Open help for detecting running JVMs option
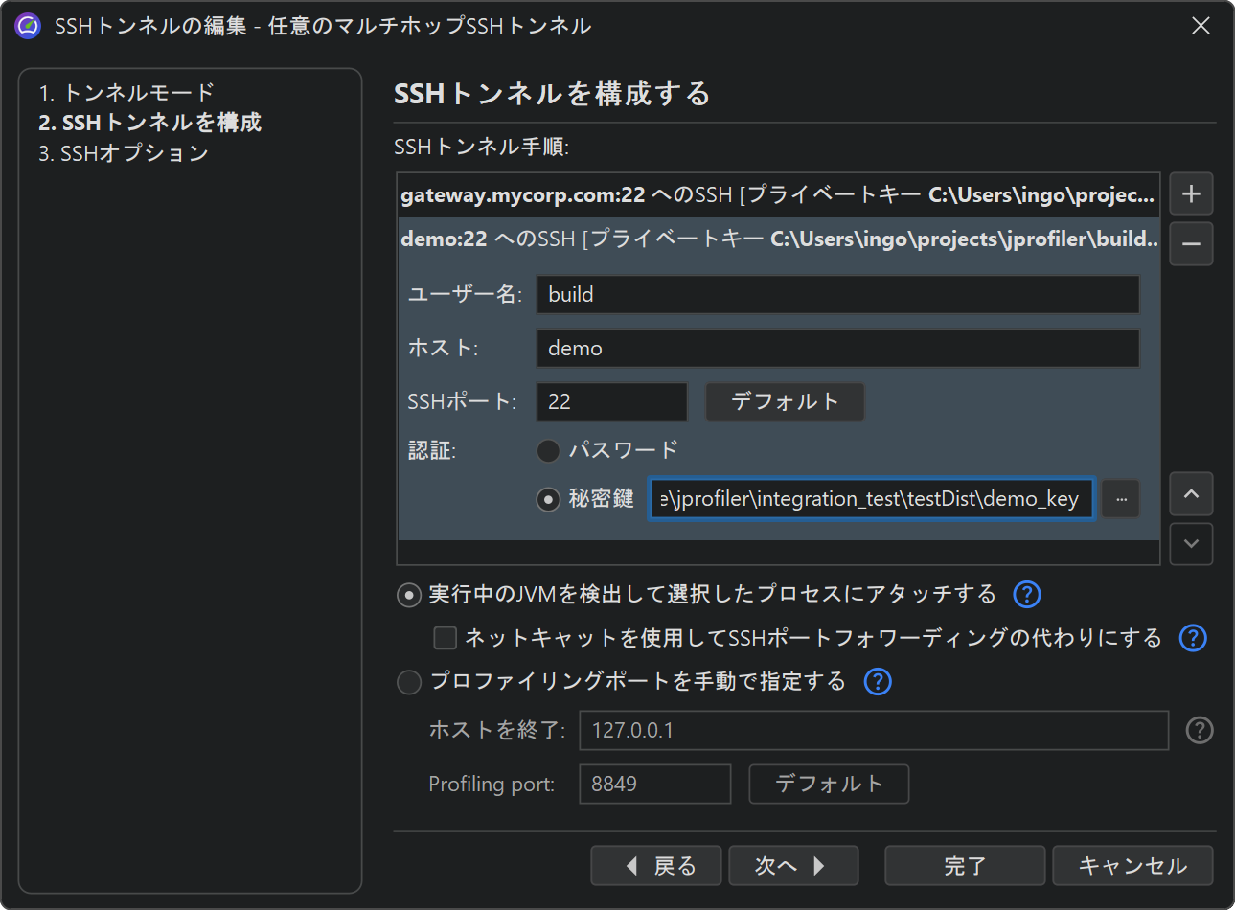This screenshot has height=910, width=1235. pyautogui.click(x=1026, y=595)
